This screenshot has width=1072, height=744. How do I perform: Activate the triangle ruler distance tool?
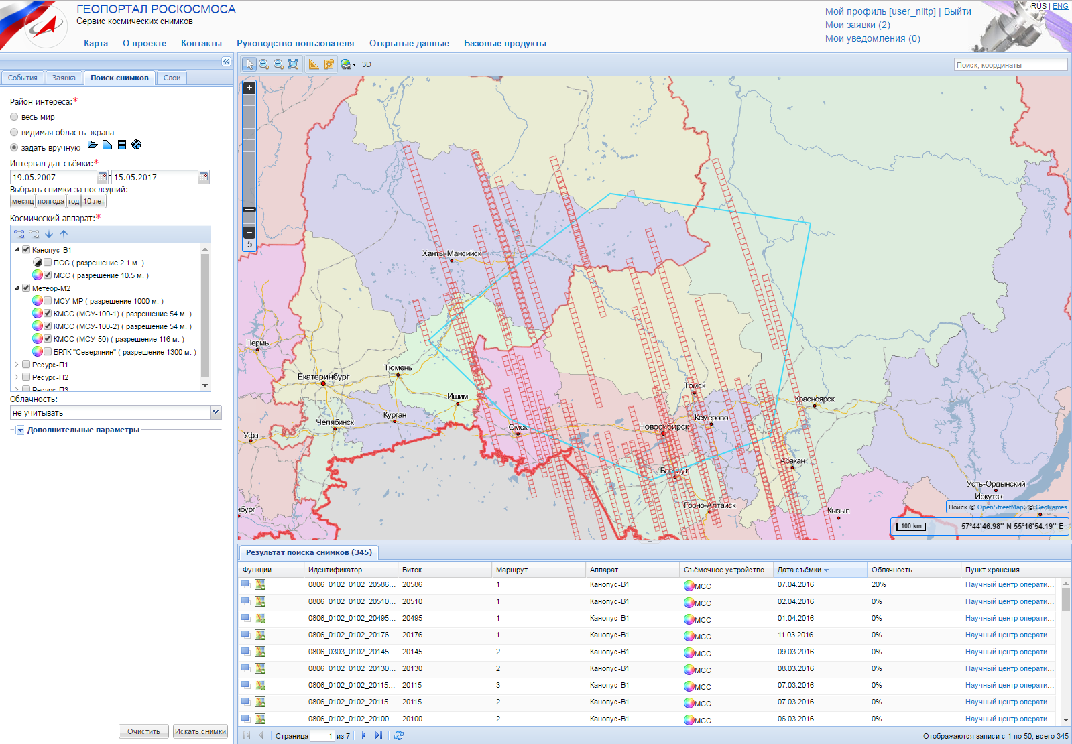click(314, 64)
